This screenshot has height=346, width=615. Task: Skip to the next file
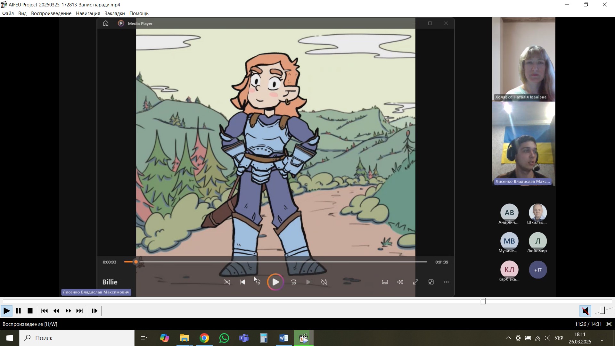(x=80, y=311)
